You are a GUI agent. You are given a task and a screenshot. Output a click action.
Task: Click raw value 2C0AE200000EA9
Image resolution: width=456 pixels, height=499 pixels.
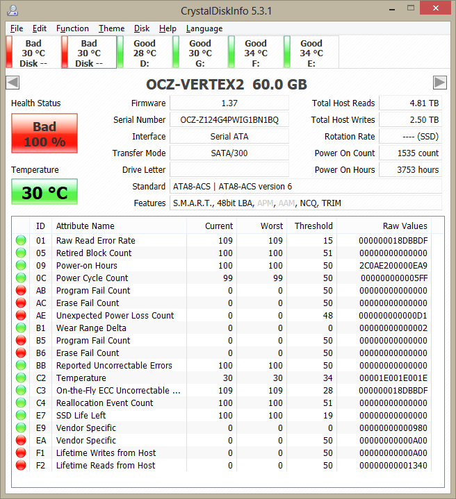tap(393, 265)
